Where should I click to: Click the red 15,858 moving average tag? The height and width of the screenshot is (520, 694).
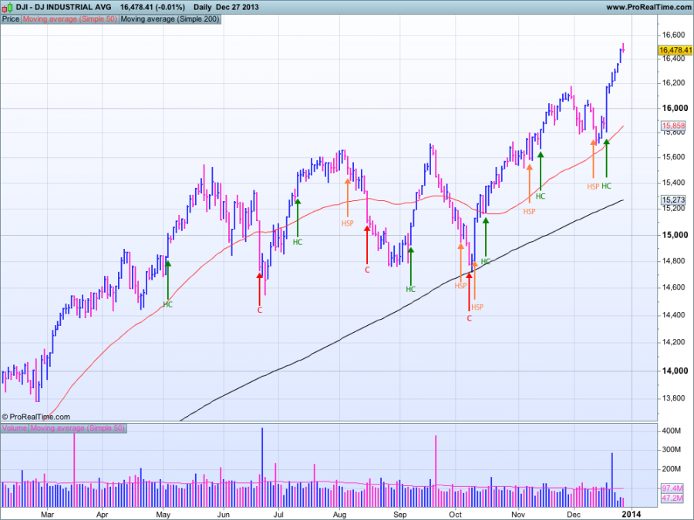[674, 126]
